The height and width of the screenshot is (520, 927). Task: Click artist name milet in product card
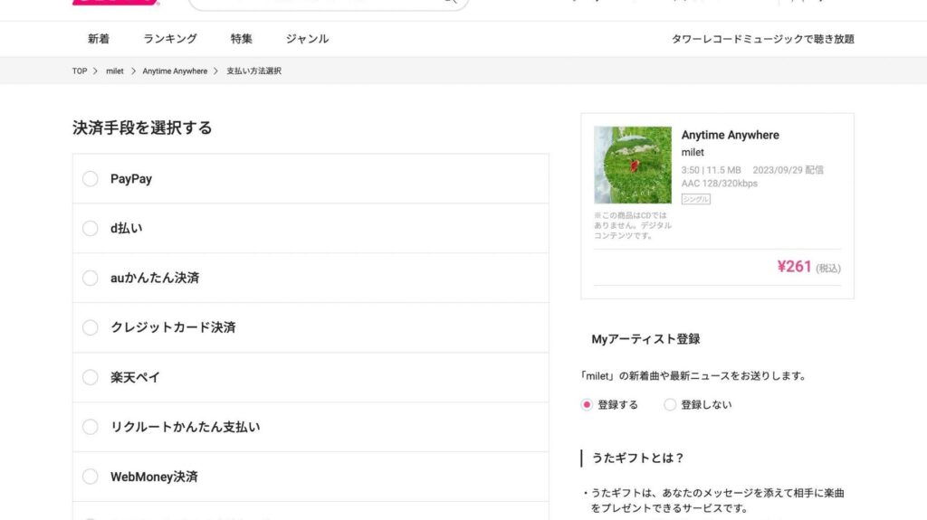tap(693, 153)
